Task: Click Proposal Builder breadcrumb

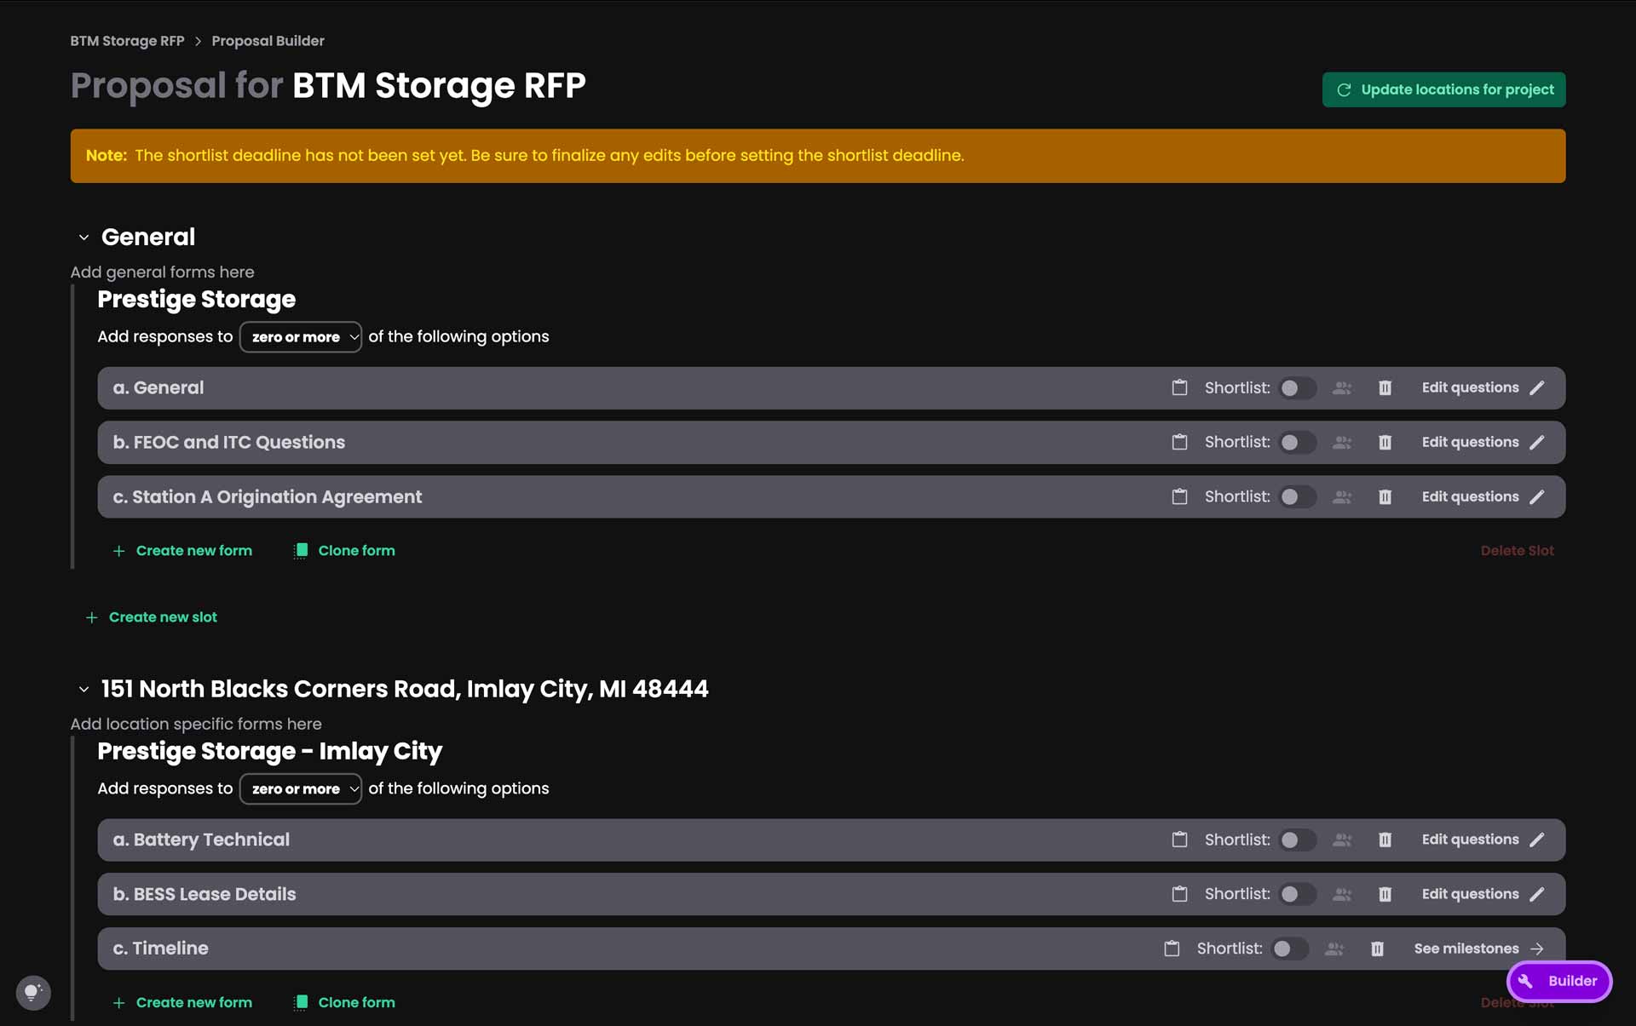Action: click(268, 41)
